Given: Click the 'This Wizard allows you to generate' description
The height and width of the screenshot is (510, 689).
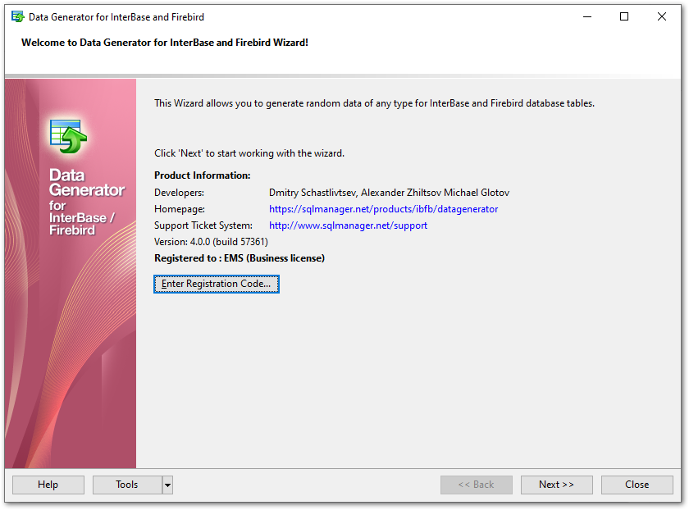Looking at the screenshot, I should click(374, 103).
